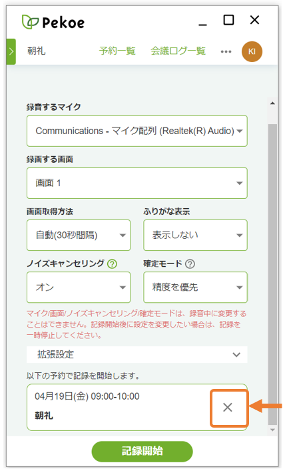Screen dimensions: 285x469
Task: Go to the 会議ログ一覧 tab
Action: coord(178,51)
